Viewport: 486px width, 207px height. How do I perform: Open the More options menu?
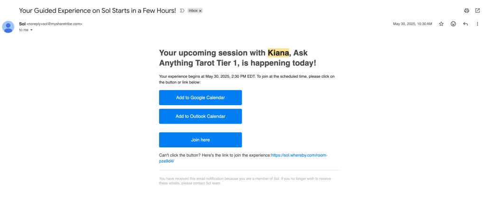click(477, 24)
